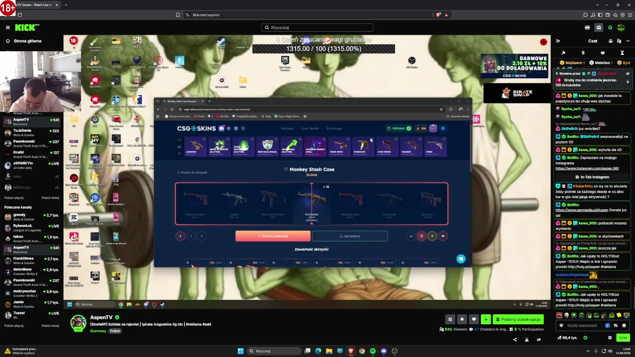Click the clip creation icon button
This screenshot has width=635, height=357.
tap(450, 319)
